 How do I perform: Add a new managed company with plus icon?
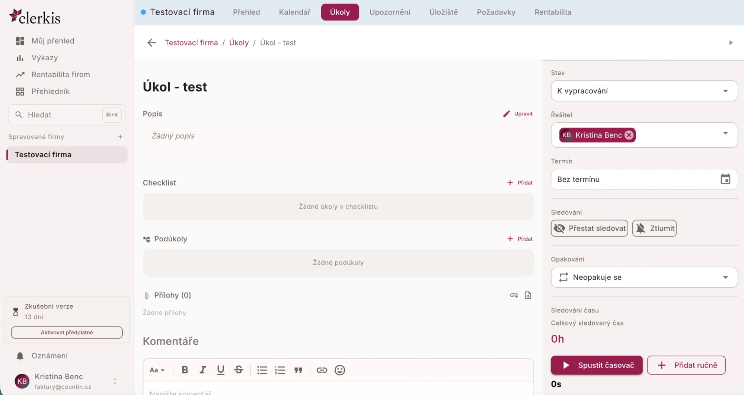(x=120, y=137)
